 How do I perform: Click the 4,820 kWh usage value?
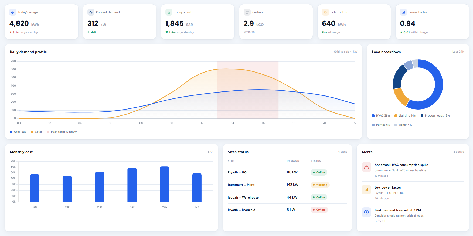tap(24, 23)
